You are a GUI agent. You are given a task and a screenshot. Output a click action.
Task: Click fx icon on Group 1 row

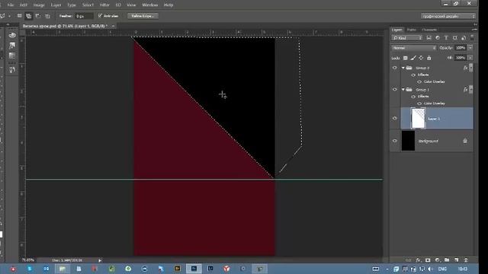[465, 90]
